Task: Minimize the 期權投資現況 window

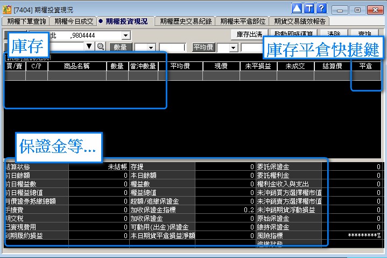Action: click(x=340, y=10)
